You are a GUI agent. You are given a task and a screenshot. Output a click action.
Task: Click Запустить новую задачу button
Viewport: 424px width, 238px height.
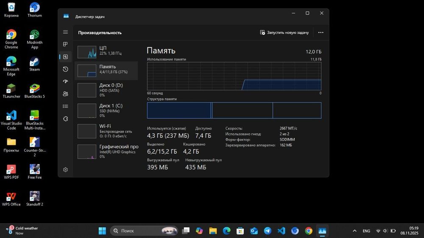pos(285,33)
